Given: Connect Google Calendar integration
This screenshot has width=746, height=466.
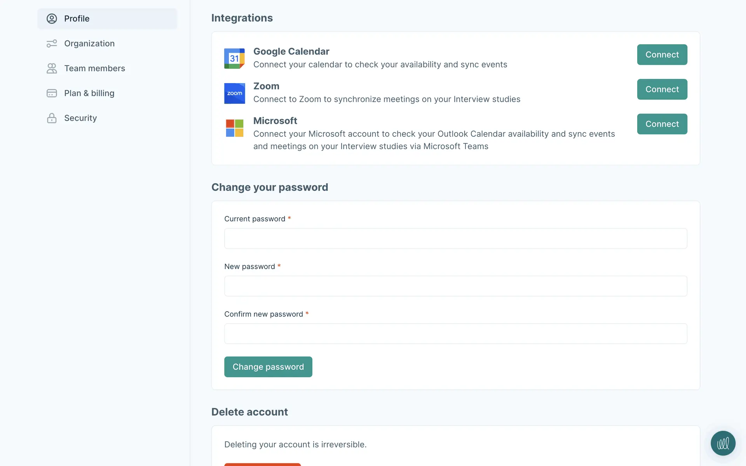Looking at the screenshot, I should click(x=662, y=55).
